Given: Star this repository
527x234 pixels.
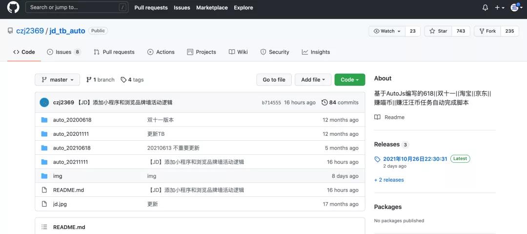Looking at the screenshot, I should [438, 31].
